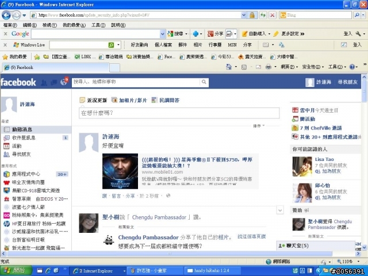
Task: Open the 安全性 (Safety) dropdown menu
Action: pyautogui.click(x=313, y=67)
